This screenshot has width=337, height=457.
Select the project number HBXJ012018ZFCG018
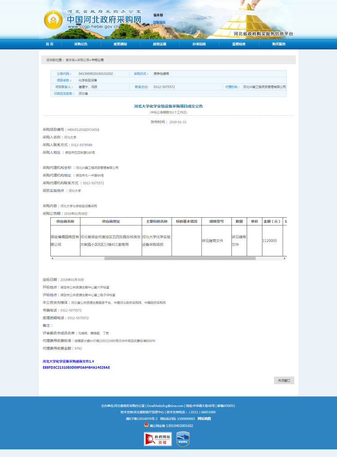tap(83, 130)
